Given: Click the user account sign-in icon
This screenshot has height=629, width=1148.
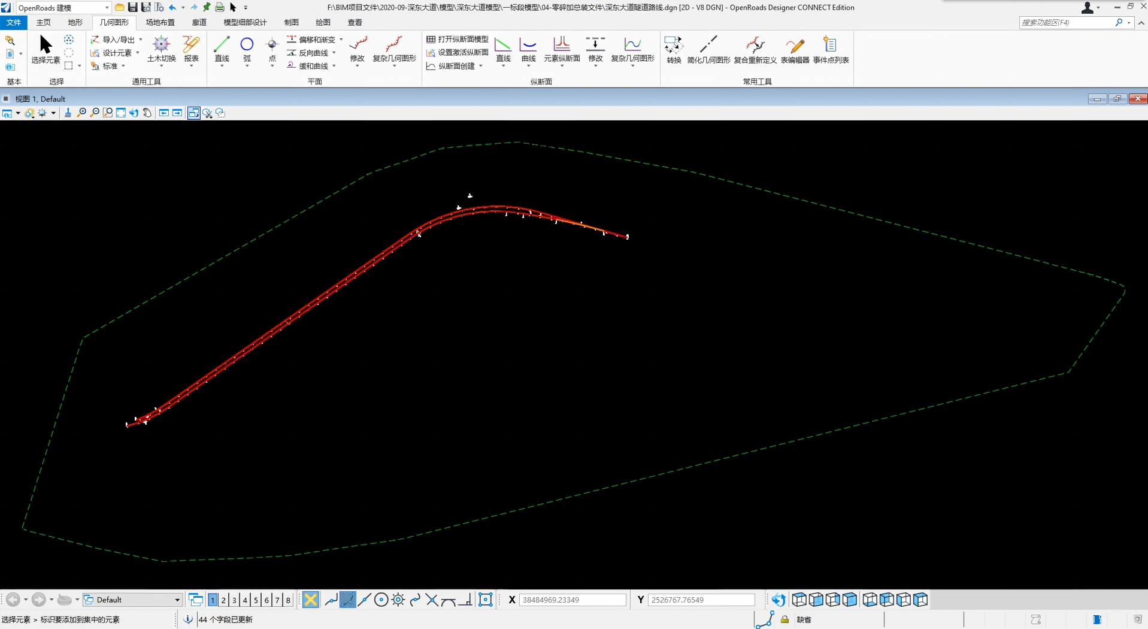Looking at the screenshot, I should (x=1088, y=7).
